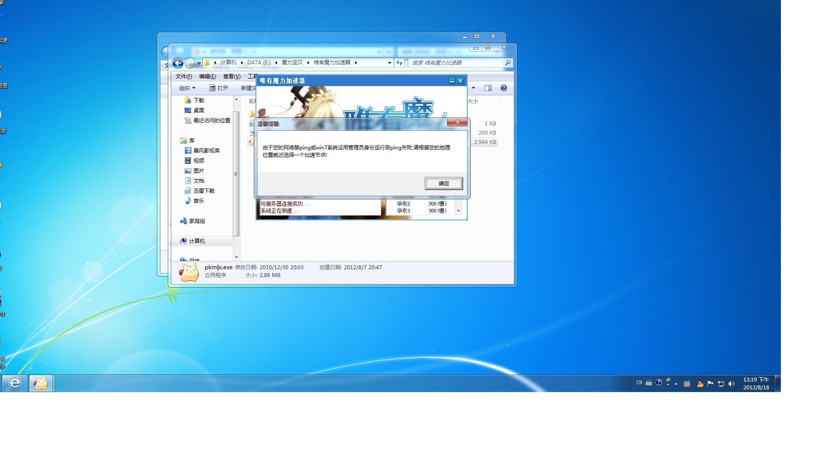The image size is (839, 472).
Task: Select 暴风影视库 in the navigation pane
Action: click(206, 151)
